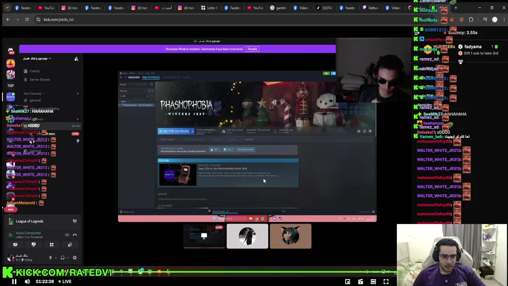
Task: Switch to the Lotto browser tab
Action: 210,8
